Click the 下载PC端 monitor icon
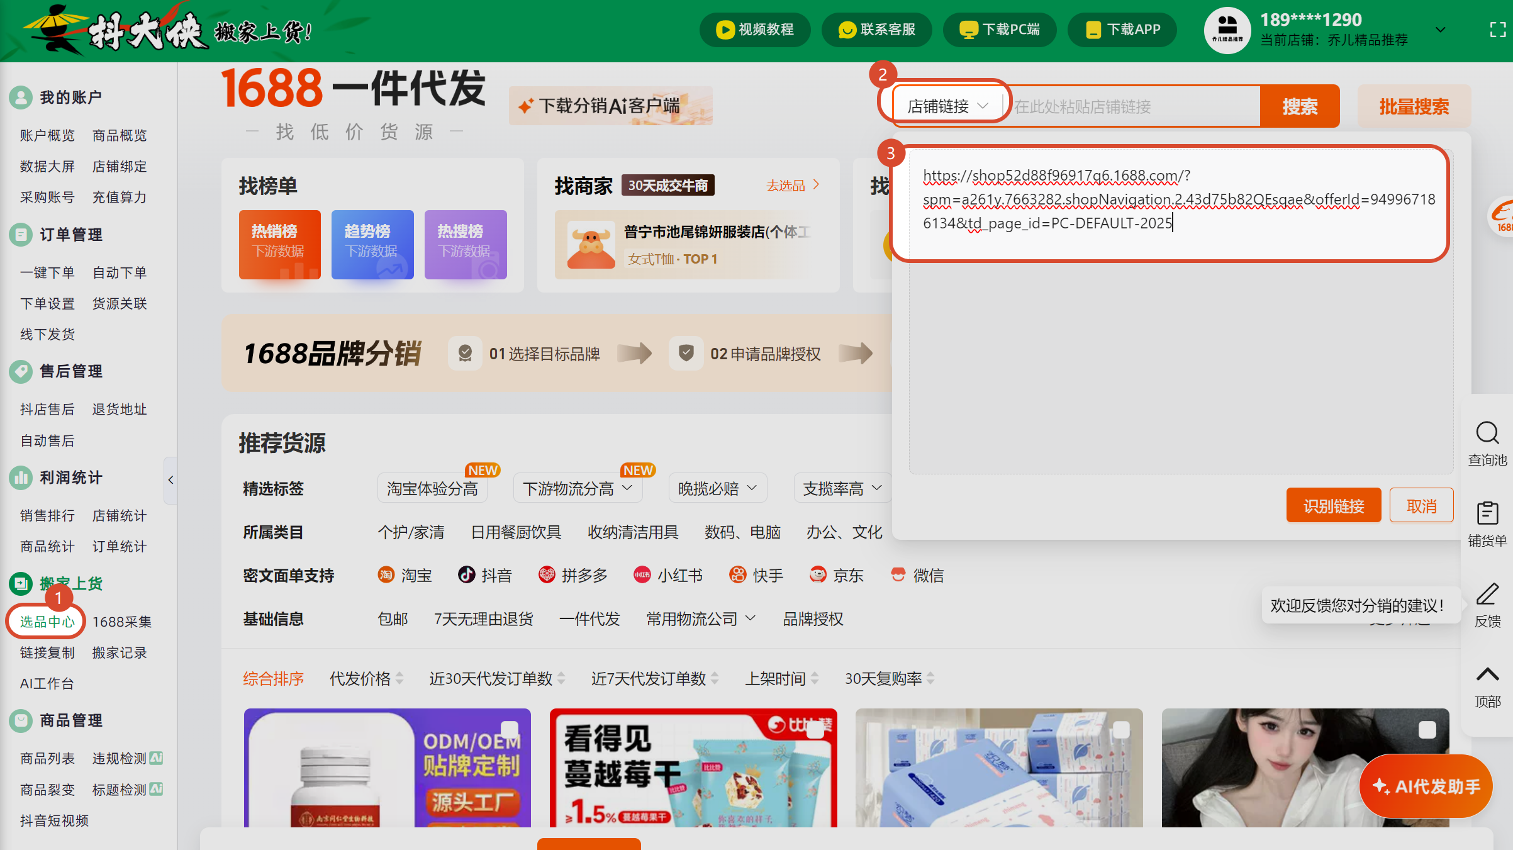 point(969,30)
